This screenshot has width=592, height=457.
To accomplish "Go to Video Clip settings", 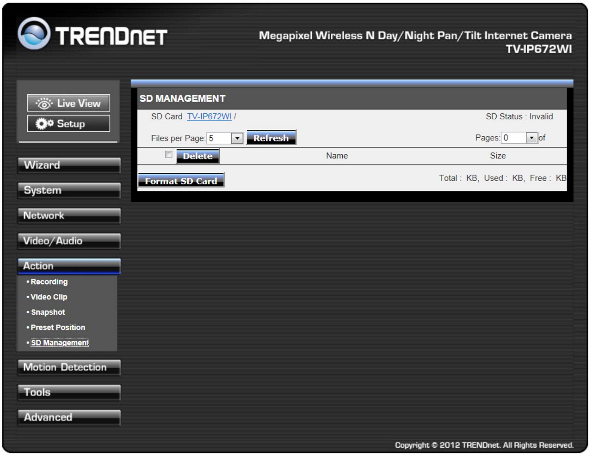I will 49,297.
